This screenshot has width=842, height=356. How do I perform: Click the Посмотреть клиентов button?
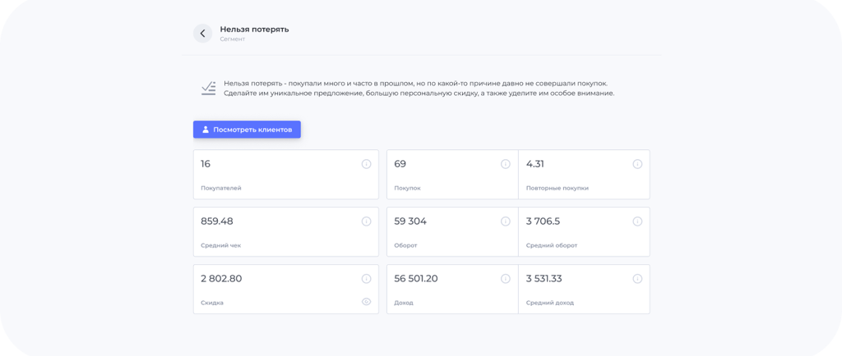247,130
